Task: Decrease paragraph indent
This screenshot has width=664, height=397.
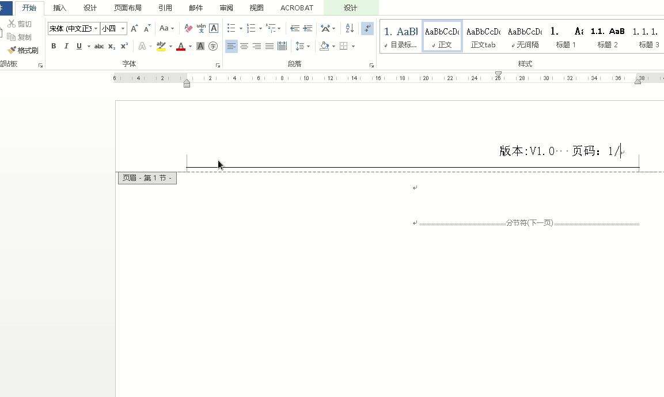Action: click(295, 28)
